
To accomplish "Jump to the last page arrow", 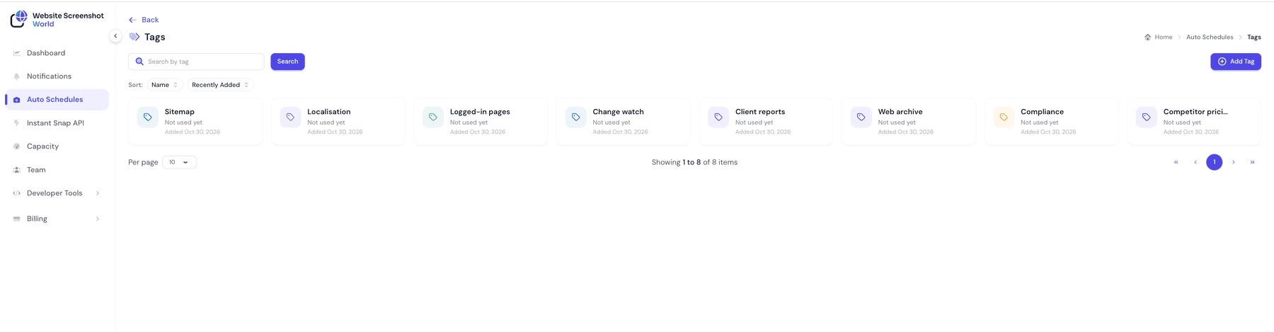I will tap(1253, 162).
